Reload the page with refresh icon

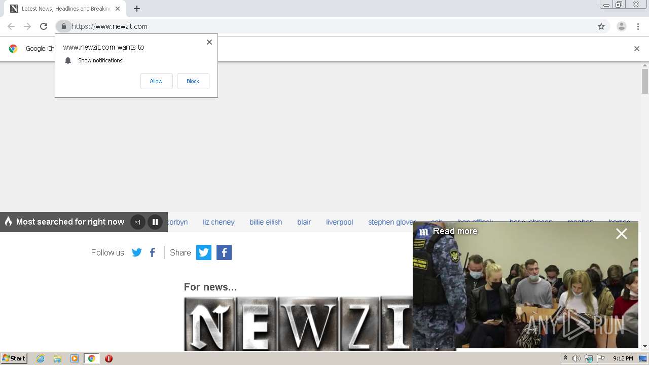44,26
